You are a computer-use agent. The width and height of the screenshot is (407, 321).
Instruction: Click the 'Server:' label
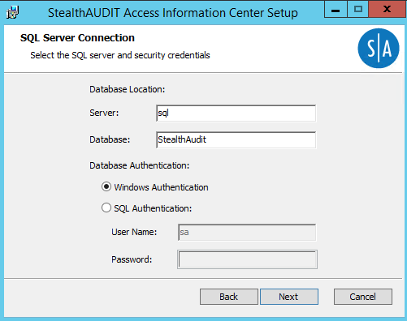click(104, 113)
